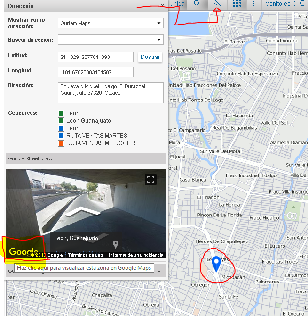Click Informar de una incidencia link
Screen dimensions: 308x316
pyautogui.click(x=136, y=255)
